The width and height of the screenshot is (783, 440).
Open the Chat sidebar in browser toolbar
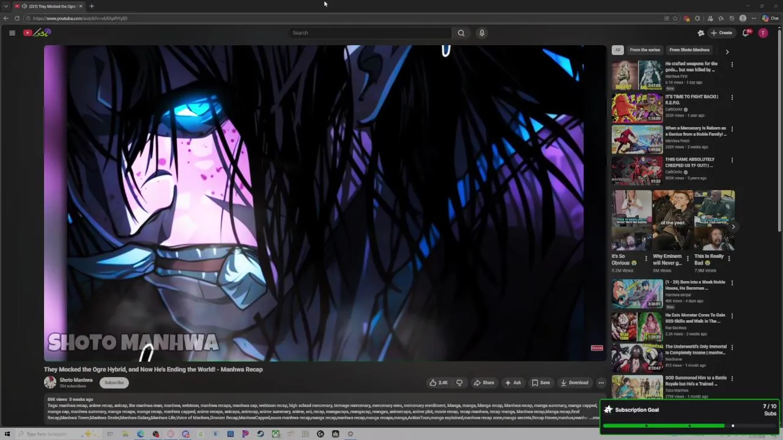[x=770, y=18]
